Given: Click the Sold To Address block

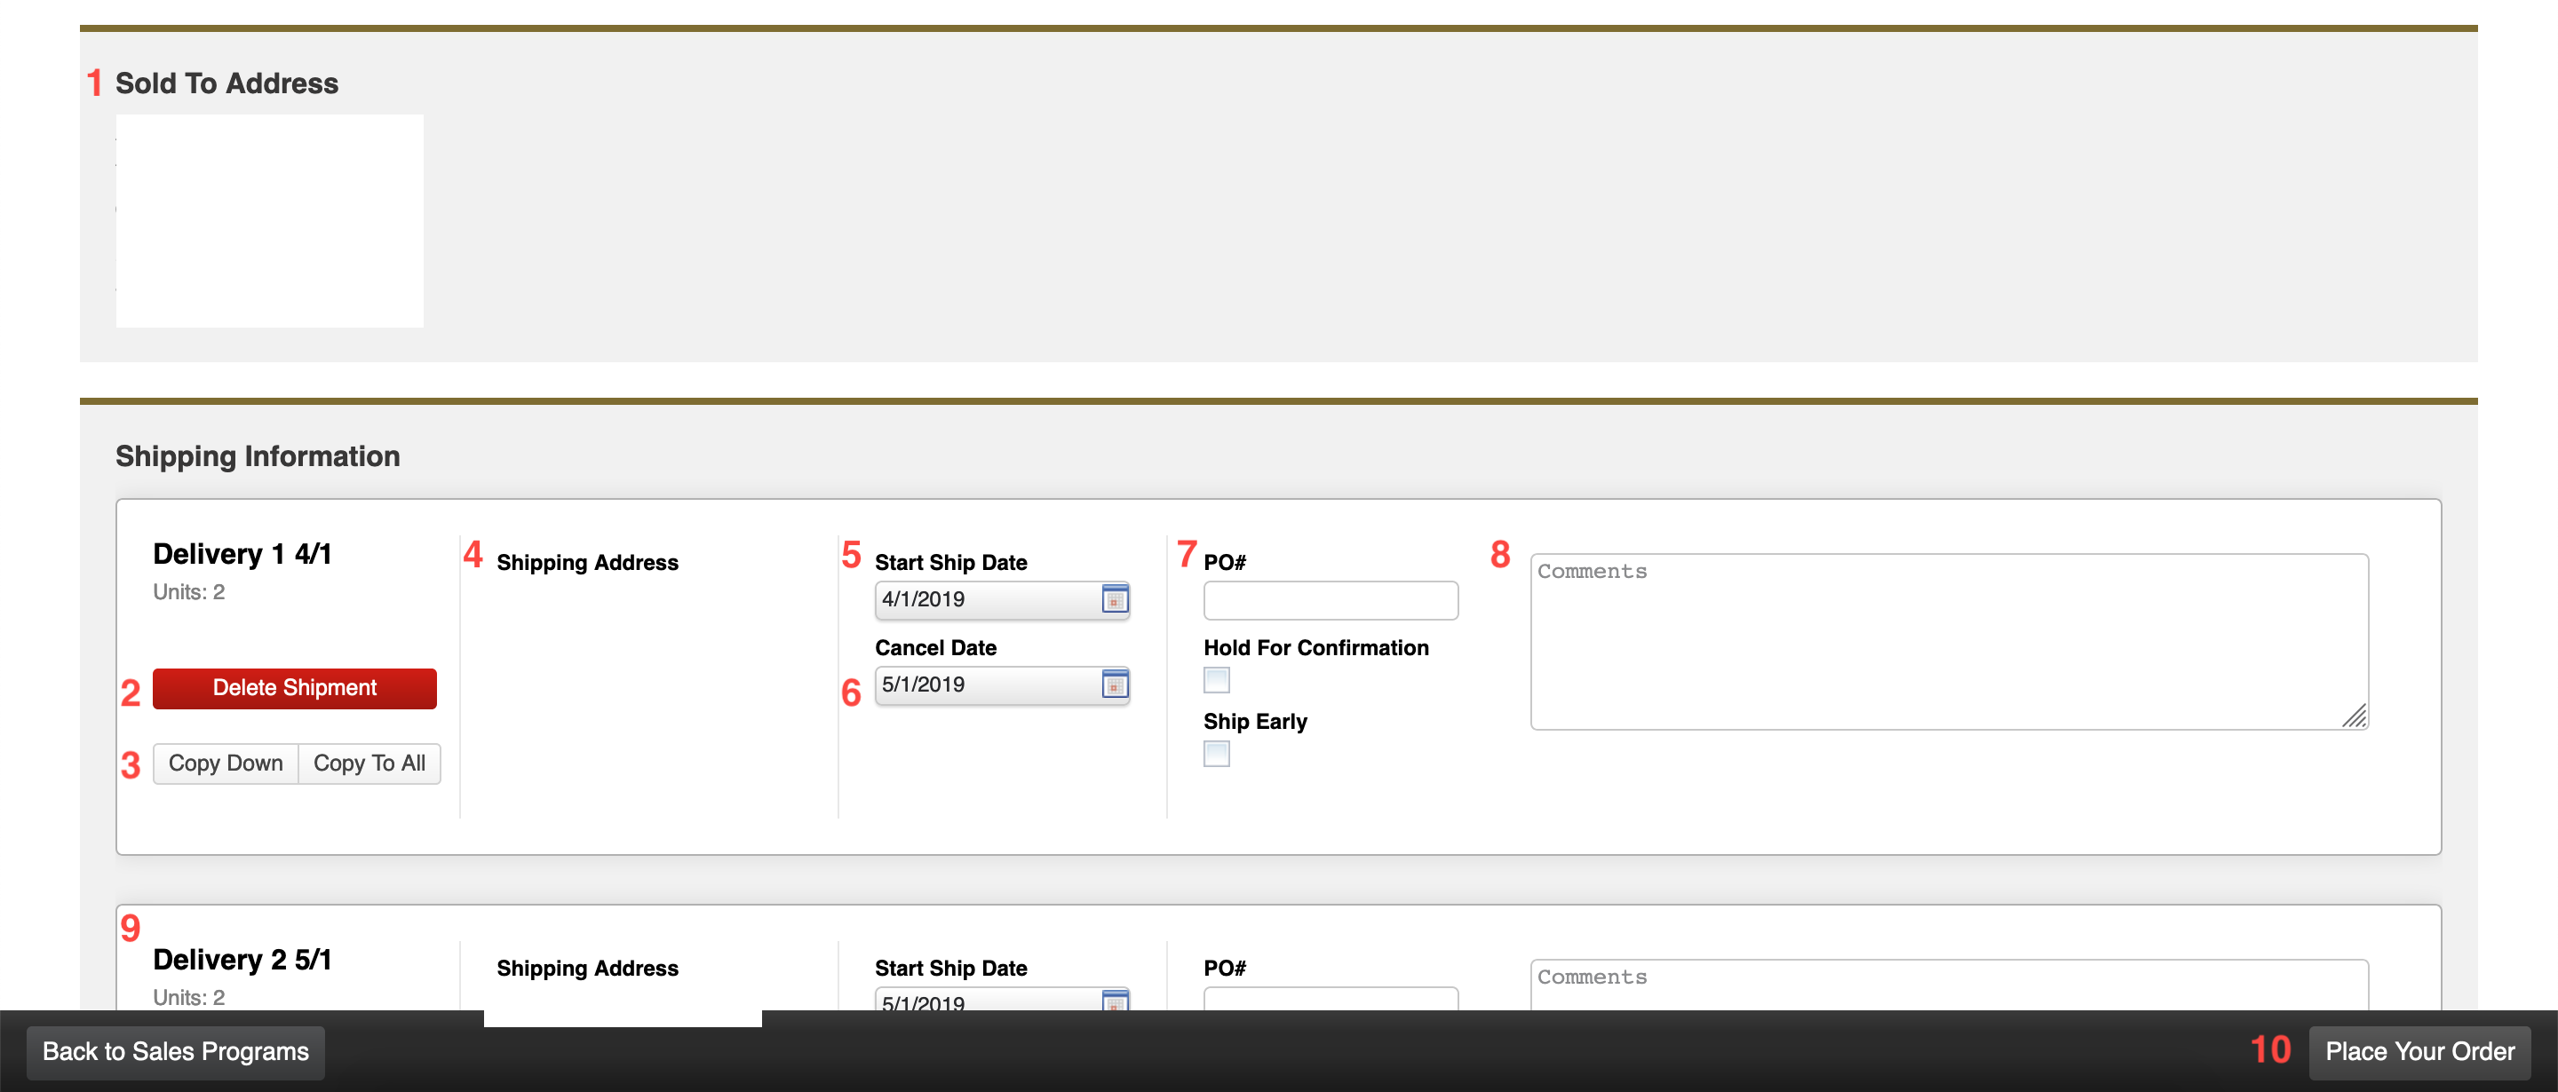Looking at the screenshot, I should [269, 220].
